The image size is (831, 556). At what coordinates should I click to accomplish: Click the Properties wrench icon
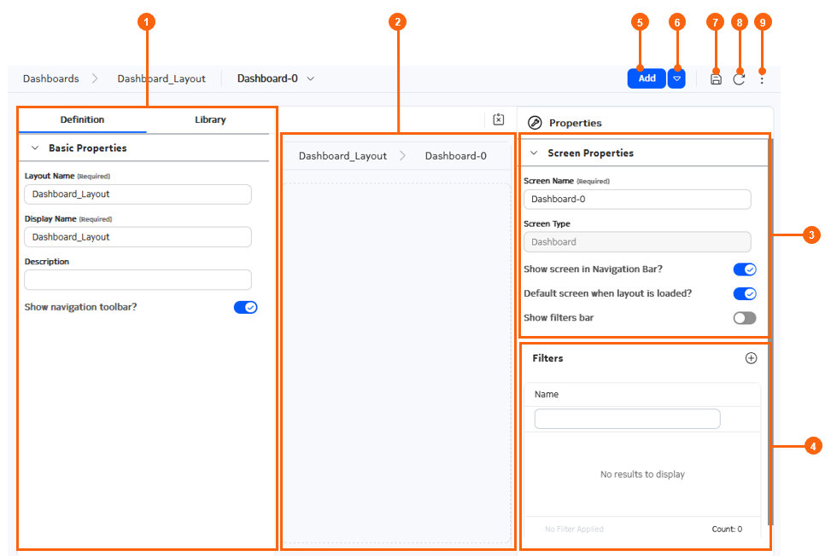click(535, 123)
